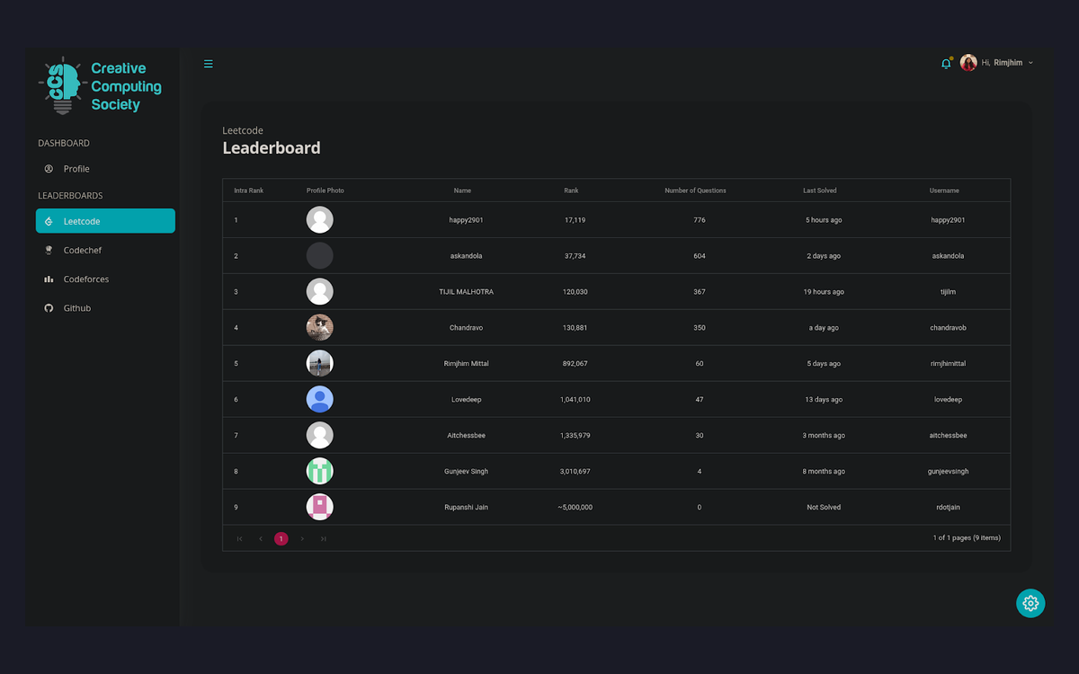Image resolution: width=1079 pixels, height=674 pixels.
Task: Click Aitchessbee's profile photo
Action: coord(320,436)
